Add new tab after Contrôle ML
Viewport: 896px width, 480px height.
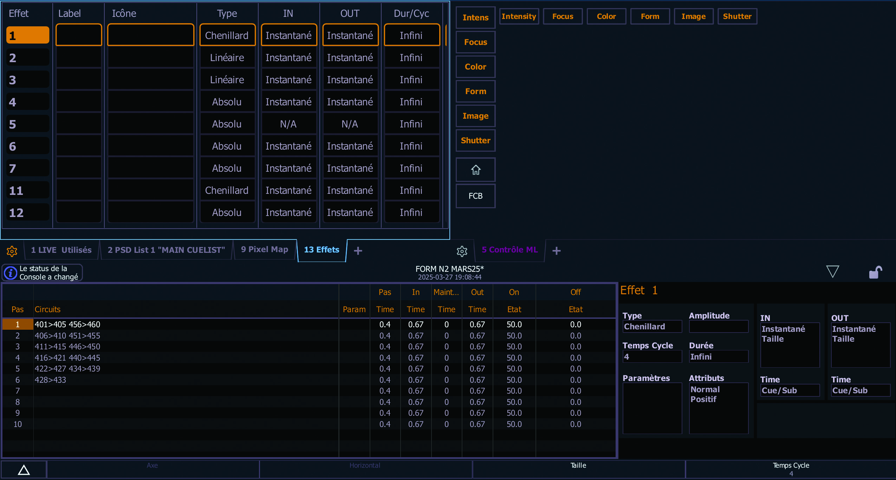tap(556, 251)
